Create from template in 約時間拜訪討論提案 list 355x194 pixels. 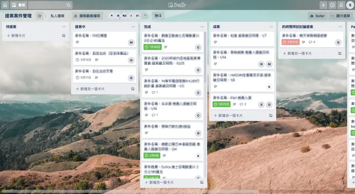[x=340, y=53]
